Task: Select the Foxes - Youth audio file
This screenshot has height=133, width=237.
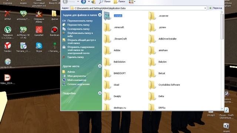Action: (227, 113)
